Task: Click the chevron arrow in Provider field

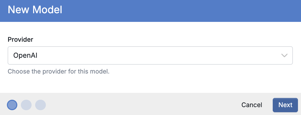Action: (284, 55)
